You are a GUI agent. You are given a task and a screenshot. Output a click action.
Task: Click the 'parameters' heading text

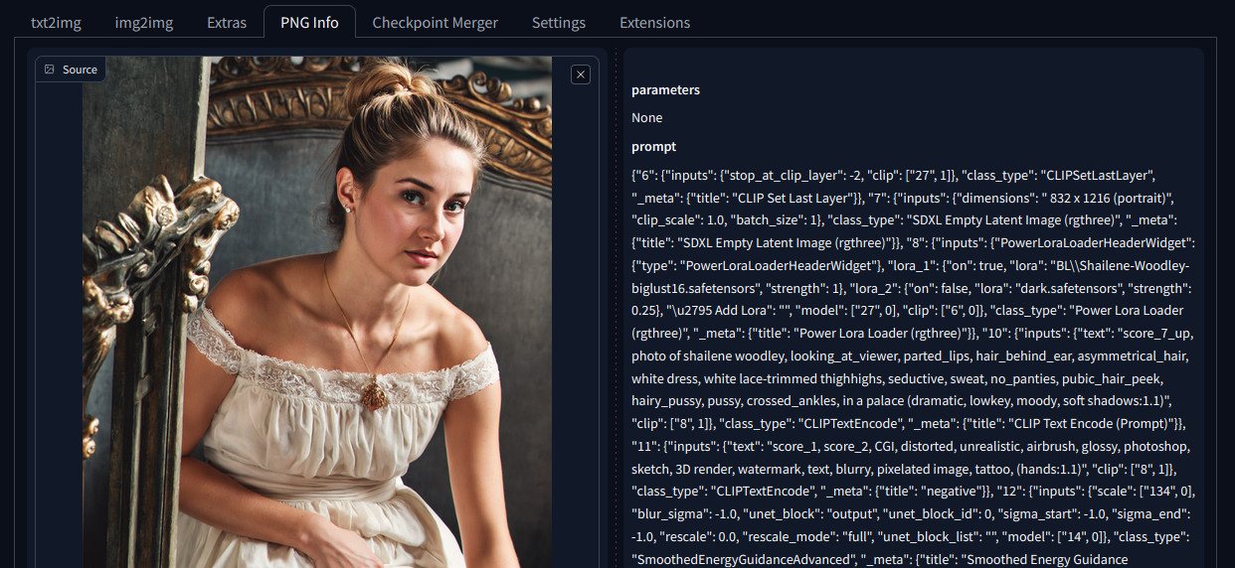[665, 89]
